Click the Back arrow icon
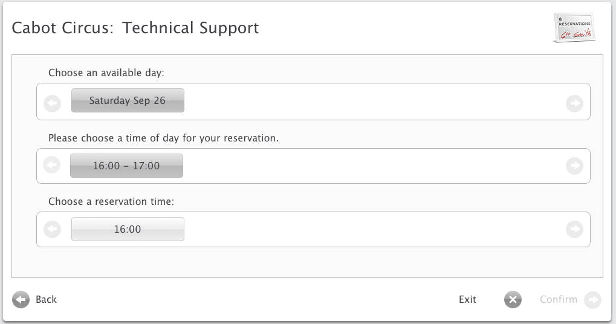This screenshot has width=616, height=324. 21,299
